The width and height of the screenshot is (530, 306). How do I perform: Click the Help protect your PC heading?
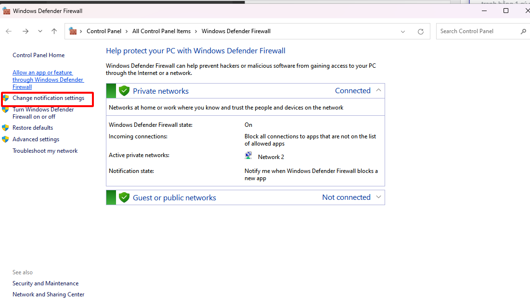pos(195,51)
